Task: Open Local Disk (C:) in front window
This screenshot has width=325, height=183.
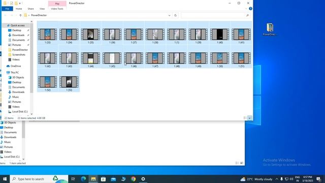Action: point(20,112)
